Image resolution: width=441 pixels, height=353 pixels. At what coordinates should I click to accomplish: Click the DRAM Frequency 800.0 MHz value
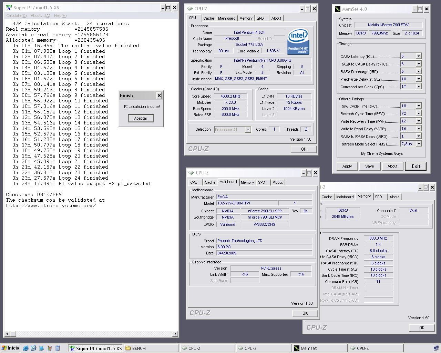click(x=378, y=238)
